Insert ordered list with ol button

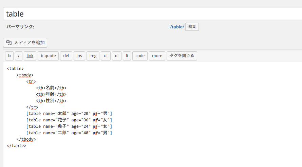point(116,56)
